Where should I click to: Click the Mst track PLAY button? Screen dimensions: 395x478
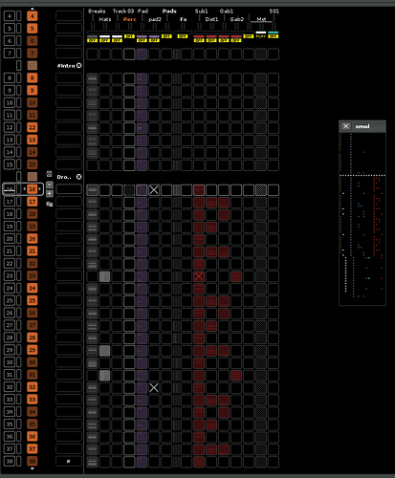tap(261, 36)
